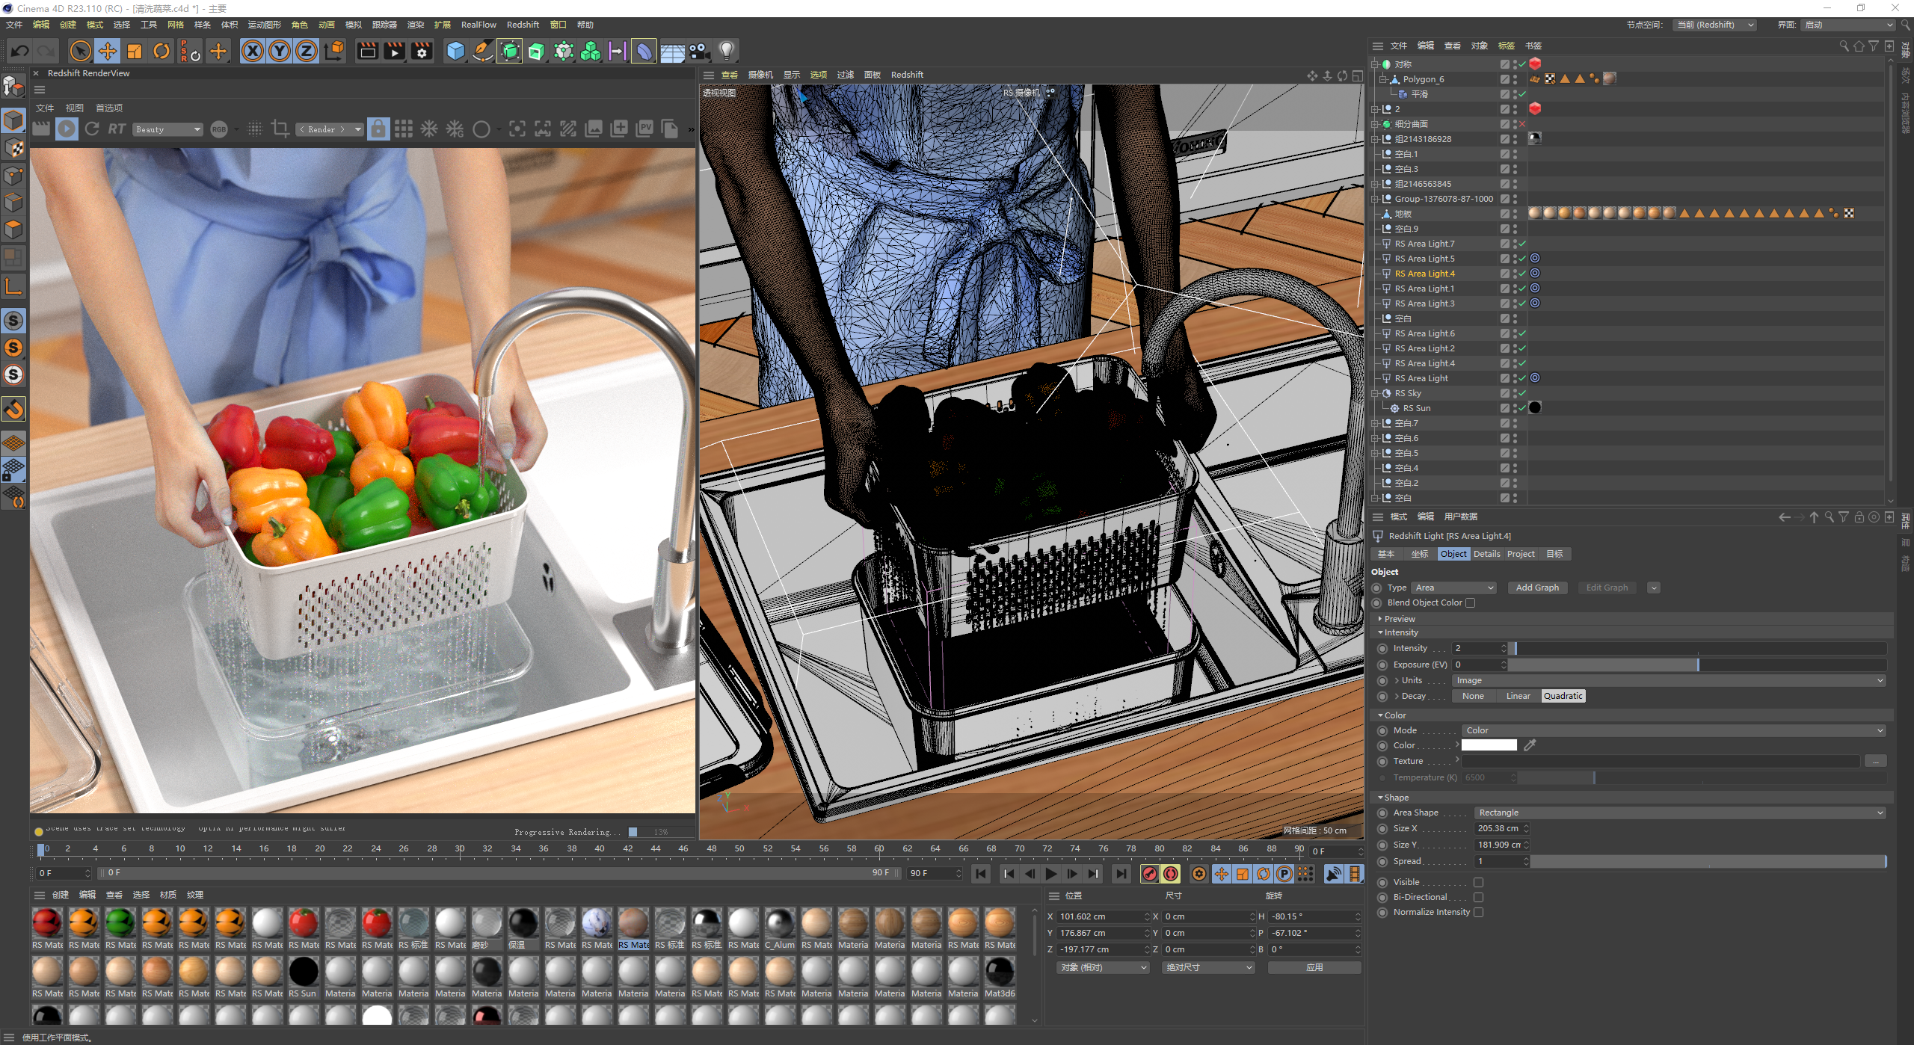The image size is (1914, 1045).
Task: Click the RenderView crop region icon
Action: point(280,129)
